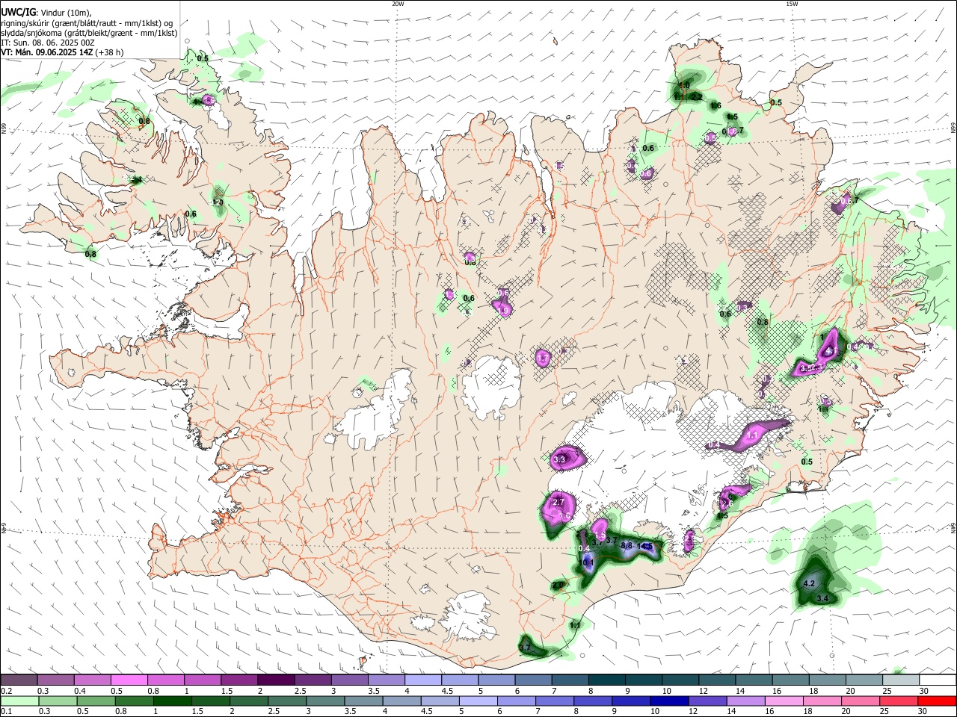Screen dimensions: 957x717
Task: Click the '10.1' rainfall value label
Action: click(x=587, y=562)
